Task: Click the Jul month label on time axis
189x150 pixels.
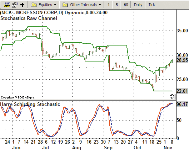Action: [46, 148]
